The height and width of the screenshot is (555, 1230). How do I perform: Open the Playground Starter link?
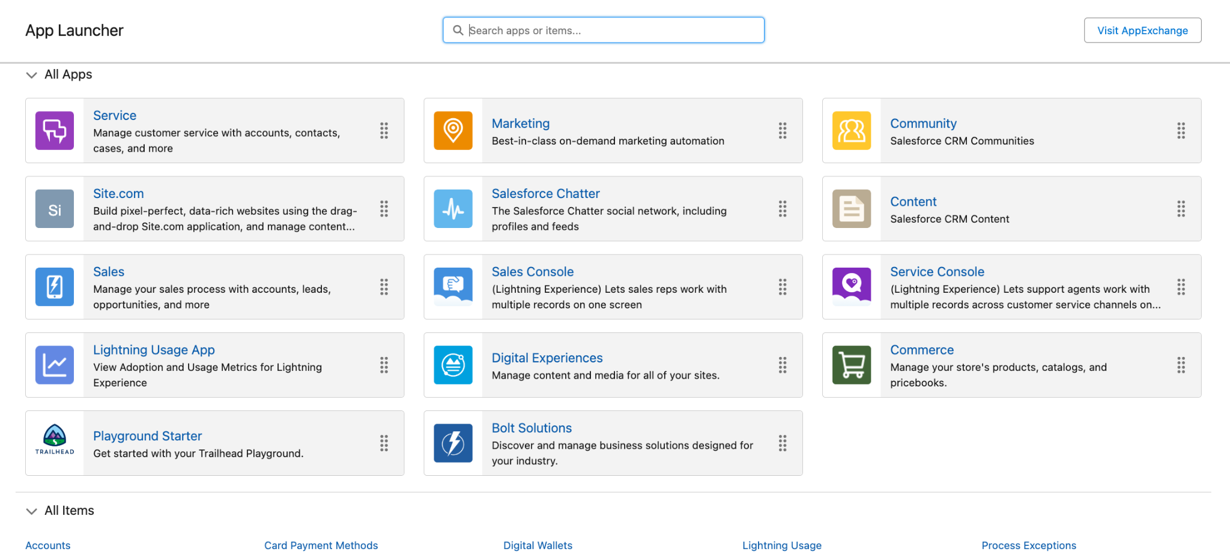pos(147,436)
